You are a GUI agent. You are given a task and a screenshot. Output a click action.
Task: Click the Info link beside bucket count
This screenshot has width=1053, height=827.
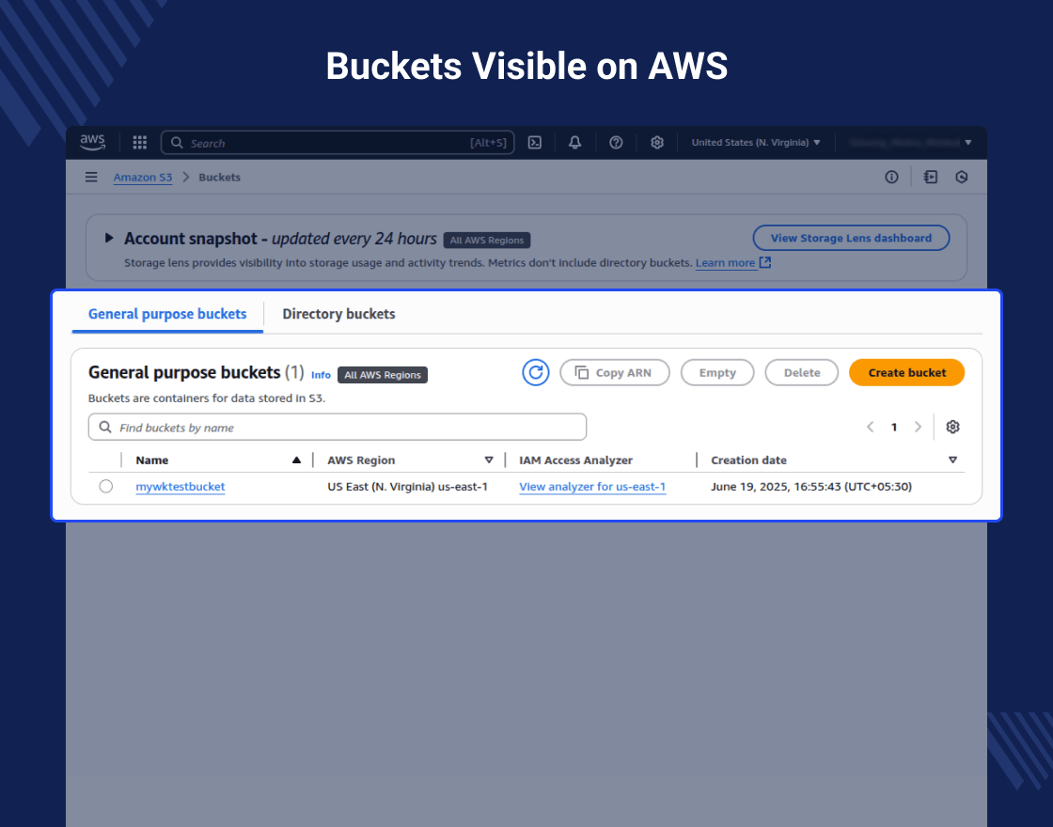(x=321, y=375)
